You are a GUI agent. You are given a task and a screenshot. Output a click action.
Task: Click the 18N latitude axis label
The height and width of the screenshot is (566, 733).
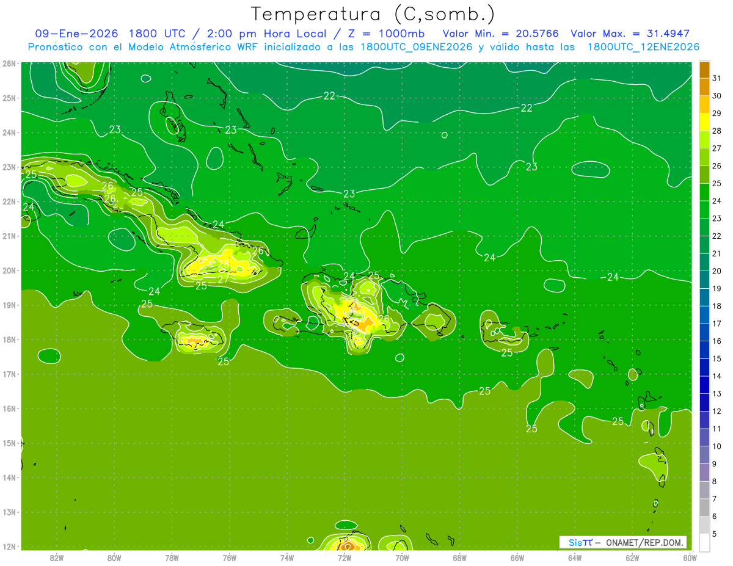coord(9,339)
